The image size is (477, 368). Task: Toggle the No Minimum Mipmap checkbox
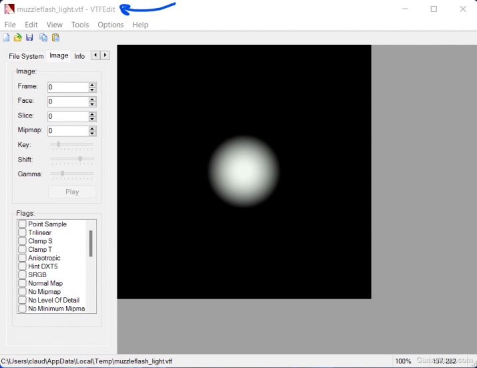coord(22,309)
